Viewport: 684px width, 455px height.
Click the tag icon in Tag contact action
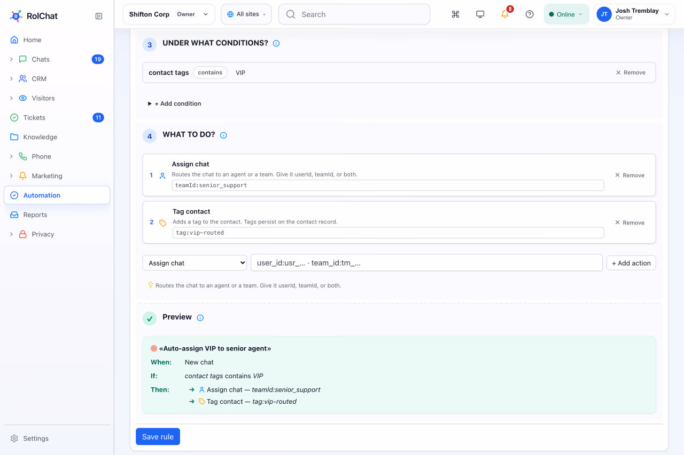click(x=163, y=223)
